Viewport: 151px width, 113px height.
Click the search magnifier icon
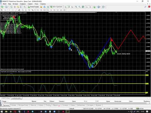point(145,7)
